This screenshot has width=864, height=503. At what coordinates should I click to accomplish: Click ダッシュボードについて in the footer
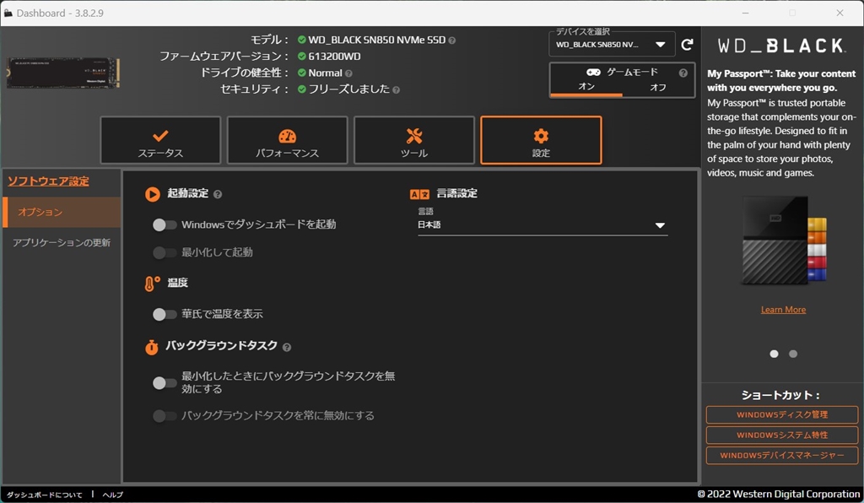point(44,495)
